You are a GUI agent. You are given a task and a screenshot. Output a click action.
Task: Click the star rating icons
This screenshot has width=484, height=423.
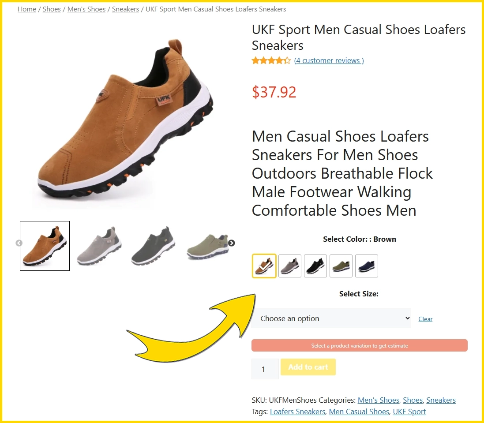(x=271, y=60)
